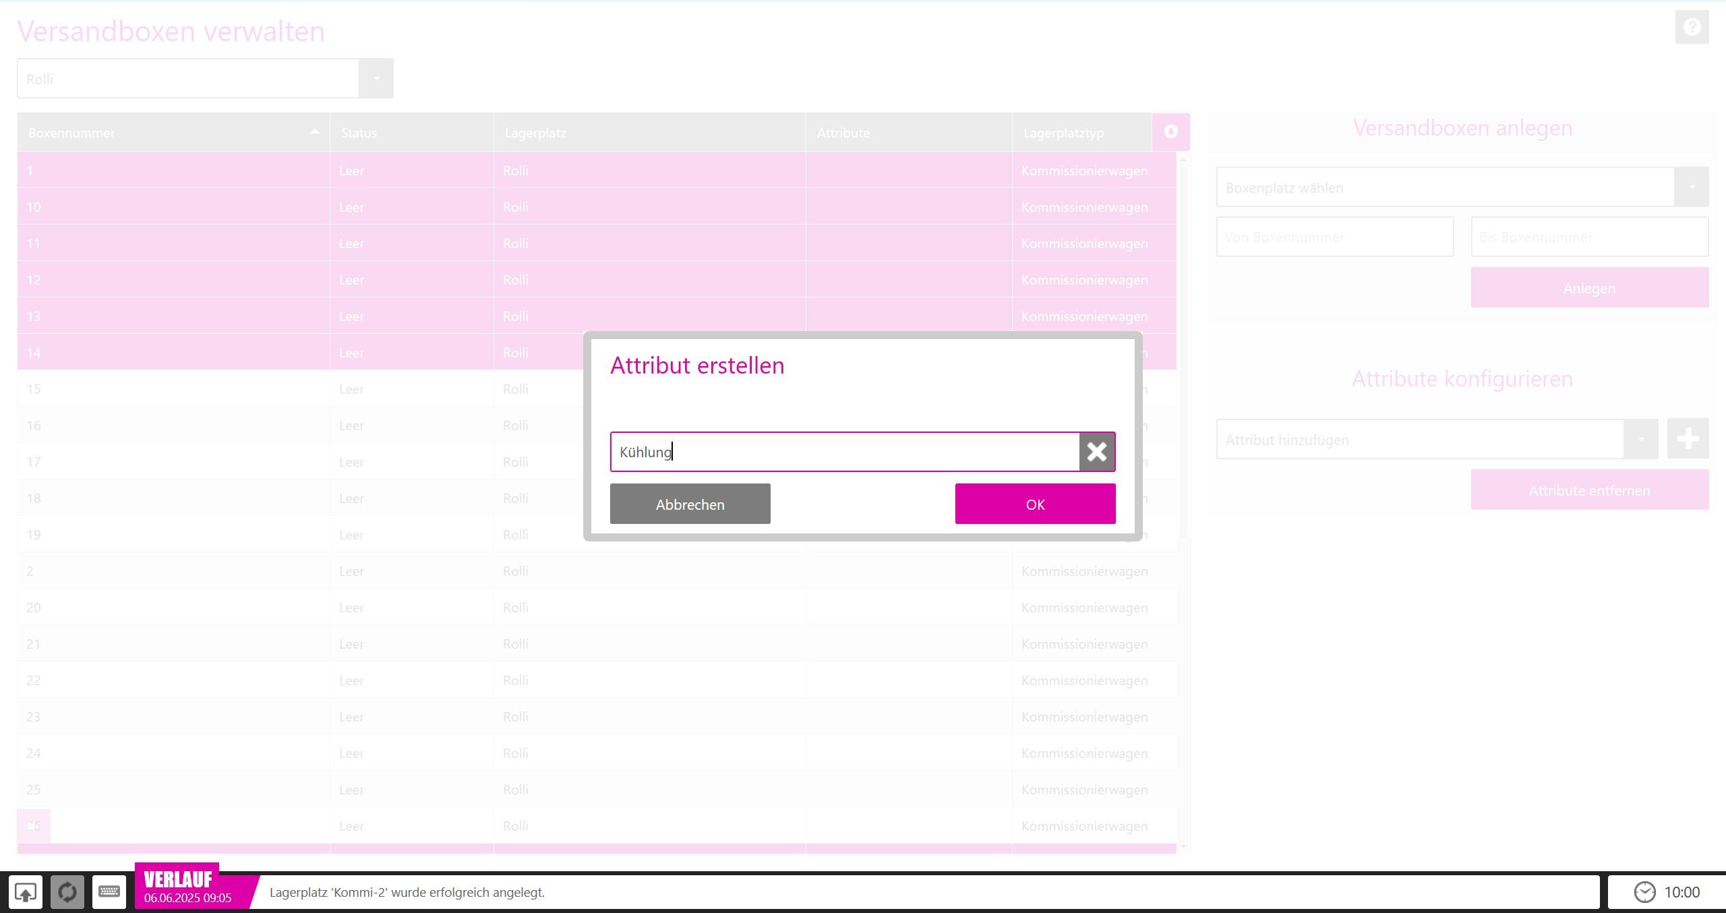Open the Boxenplatz wählen dropdown
The height and width of the screenshot is (913, 1726).
(1691, 187)
